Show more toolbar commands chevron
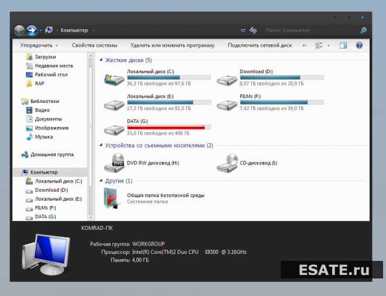 304,46
